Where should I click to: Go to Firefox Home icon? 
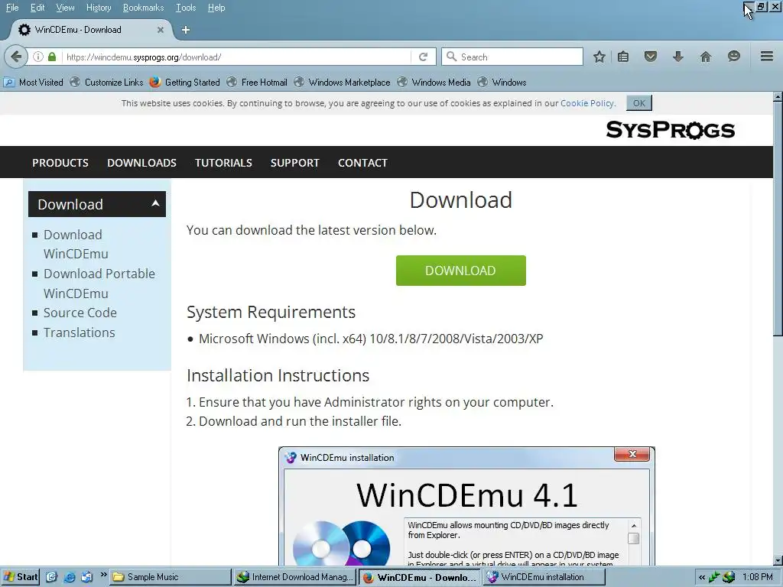tap(705, 57)
